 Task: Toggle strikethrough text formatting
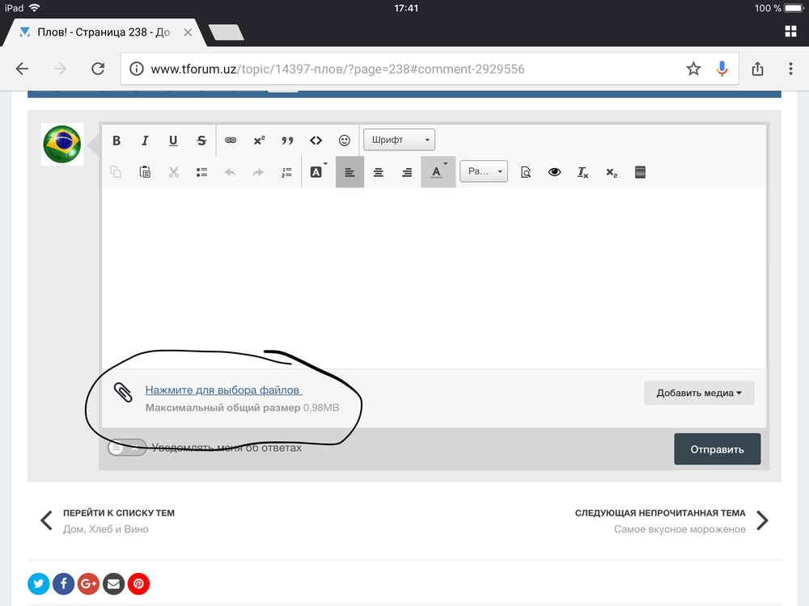(201, 141)
